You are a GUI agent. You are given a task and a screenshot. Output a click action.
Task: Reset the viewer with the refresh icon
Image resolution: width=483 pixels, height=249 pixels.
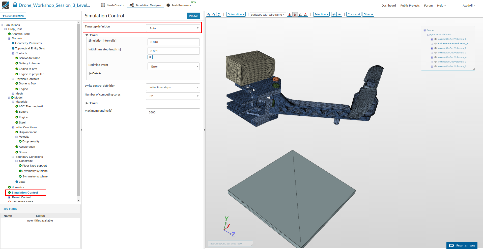(x=219, y=15)
